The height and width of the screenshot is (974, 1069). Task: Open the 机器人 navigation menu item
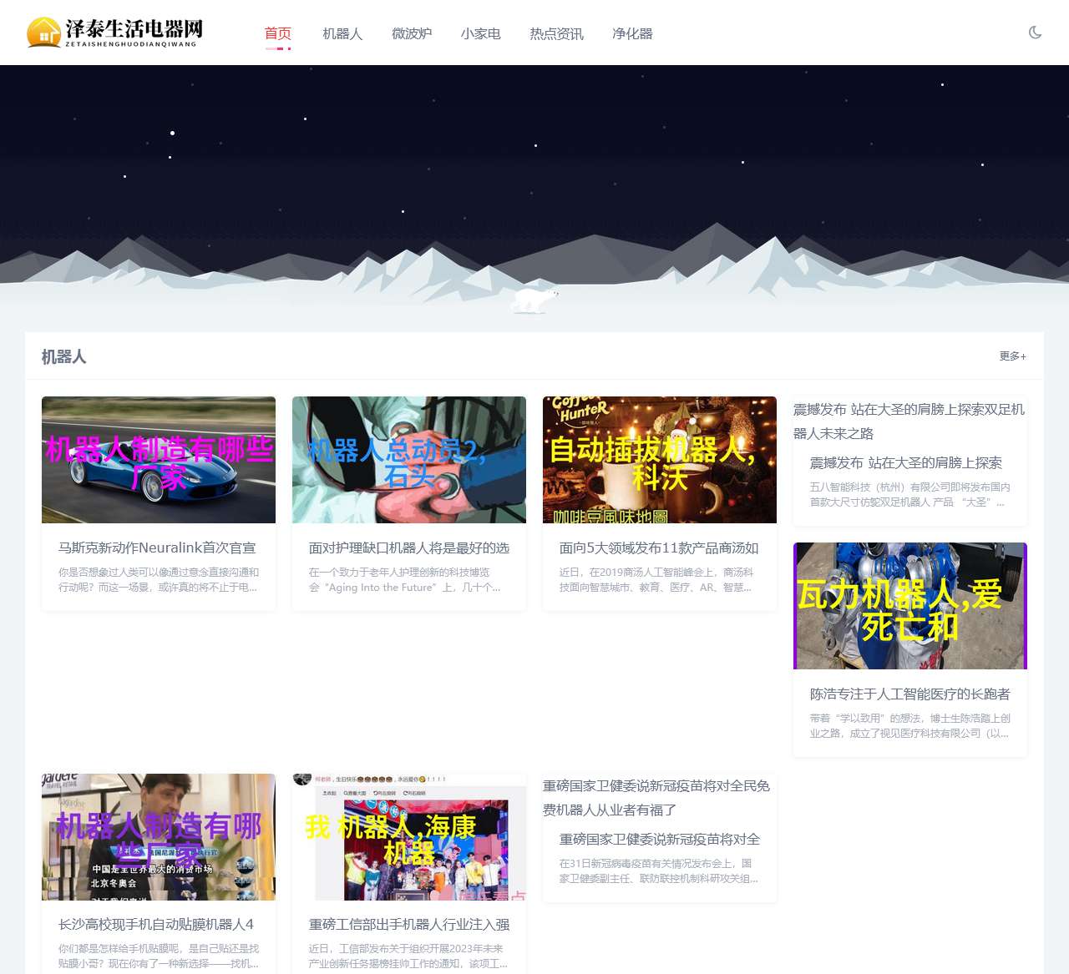tap(342, 33)
